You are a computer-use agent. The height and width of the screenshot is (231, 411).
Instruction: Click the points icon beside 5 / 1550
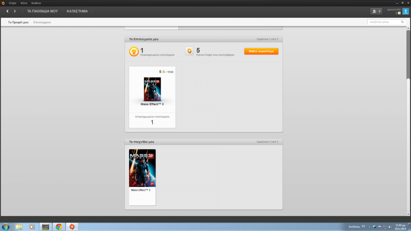164,72
